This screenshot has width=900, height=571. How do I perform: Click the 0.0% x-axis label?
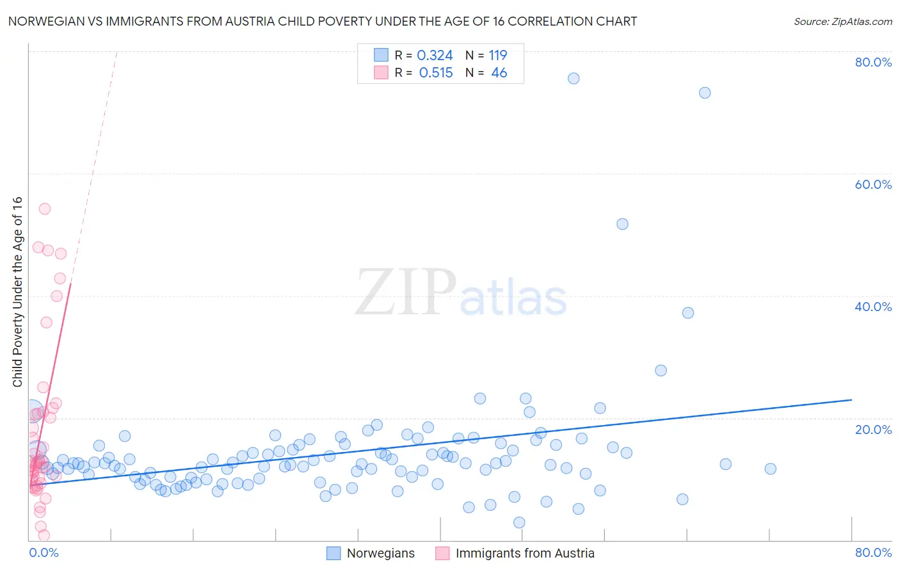click(44, 552)
